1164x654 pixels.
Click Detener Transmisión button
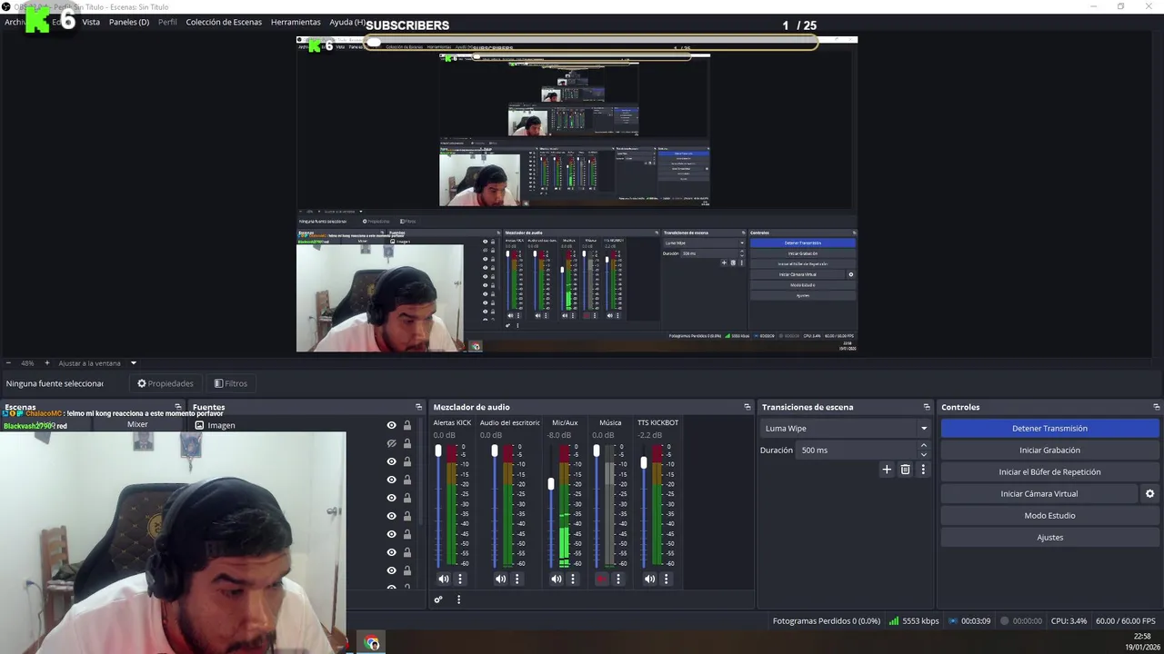pos(1049,429)
